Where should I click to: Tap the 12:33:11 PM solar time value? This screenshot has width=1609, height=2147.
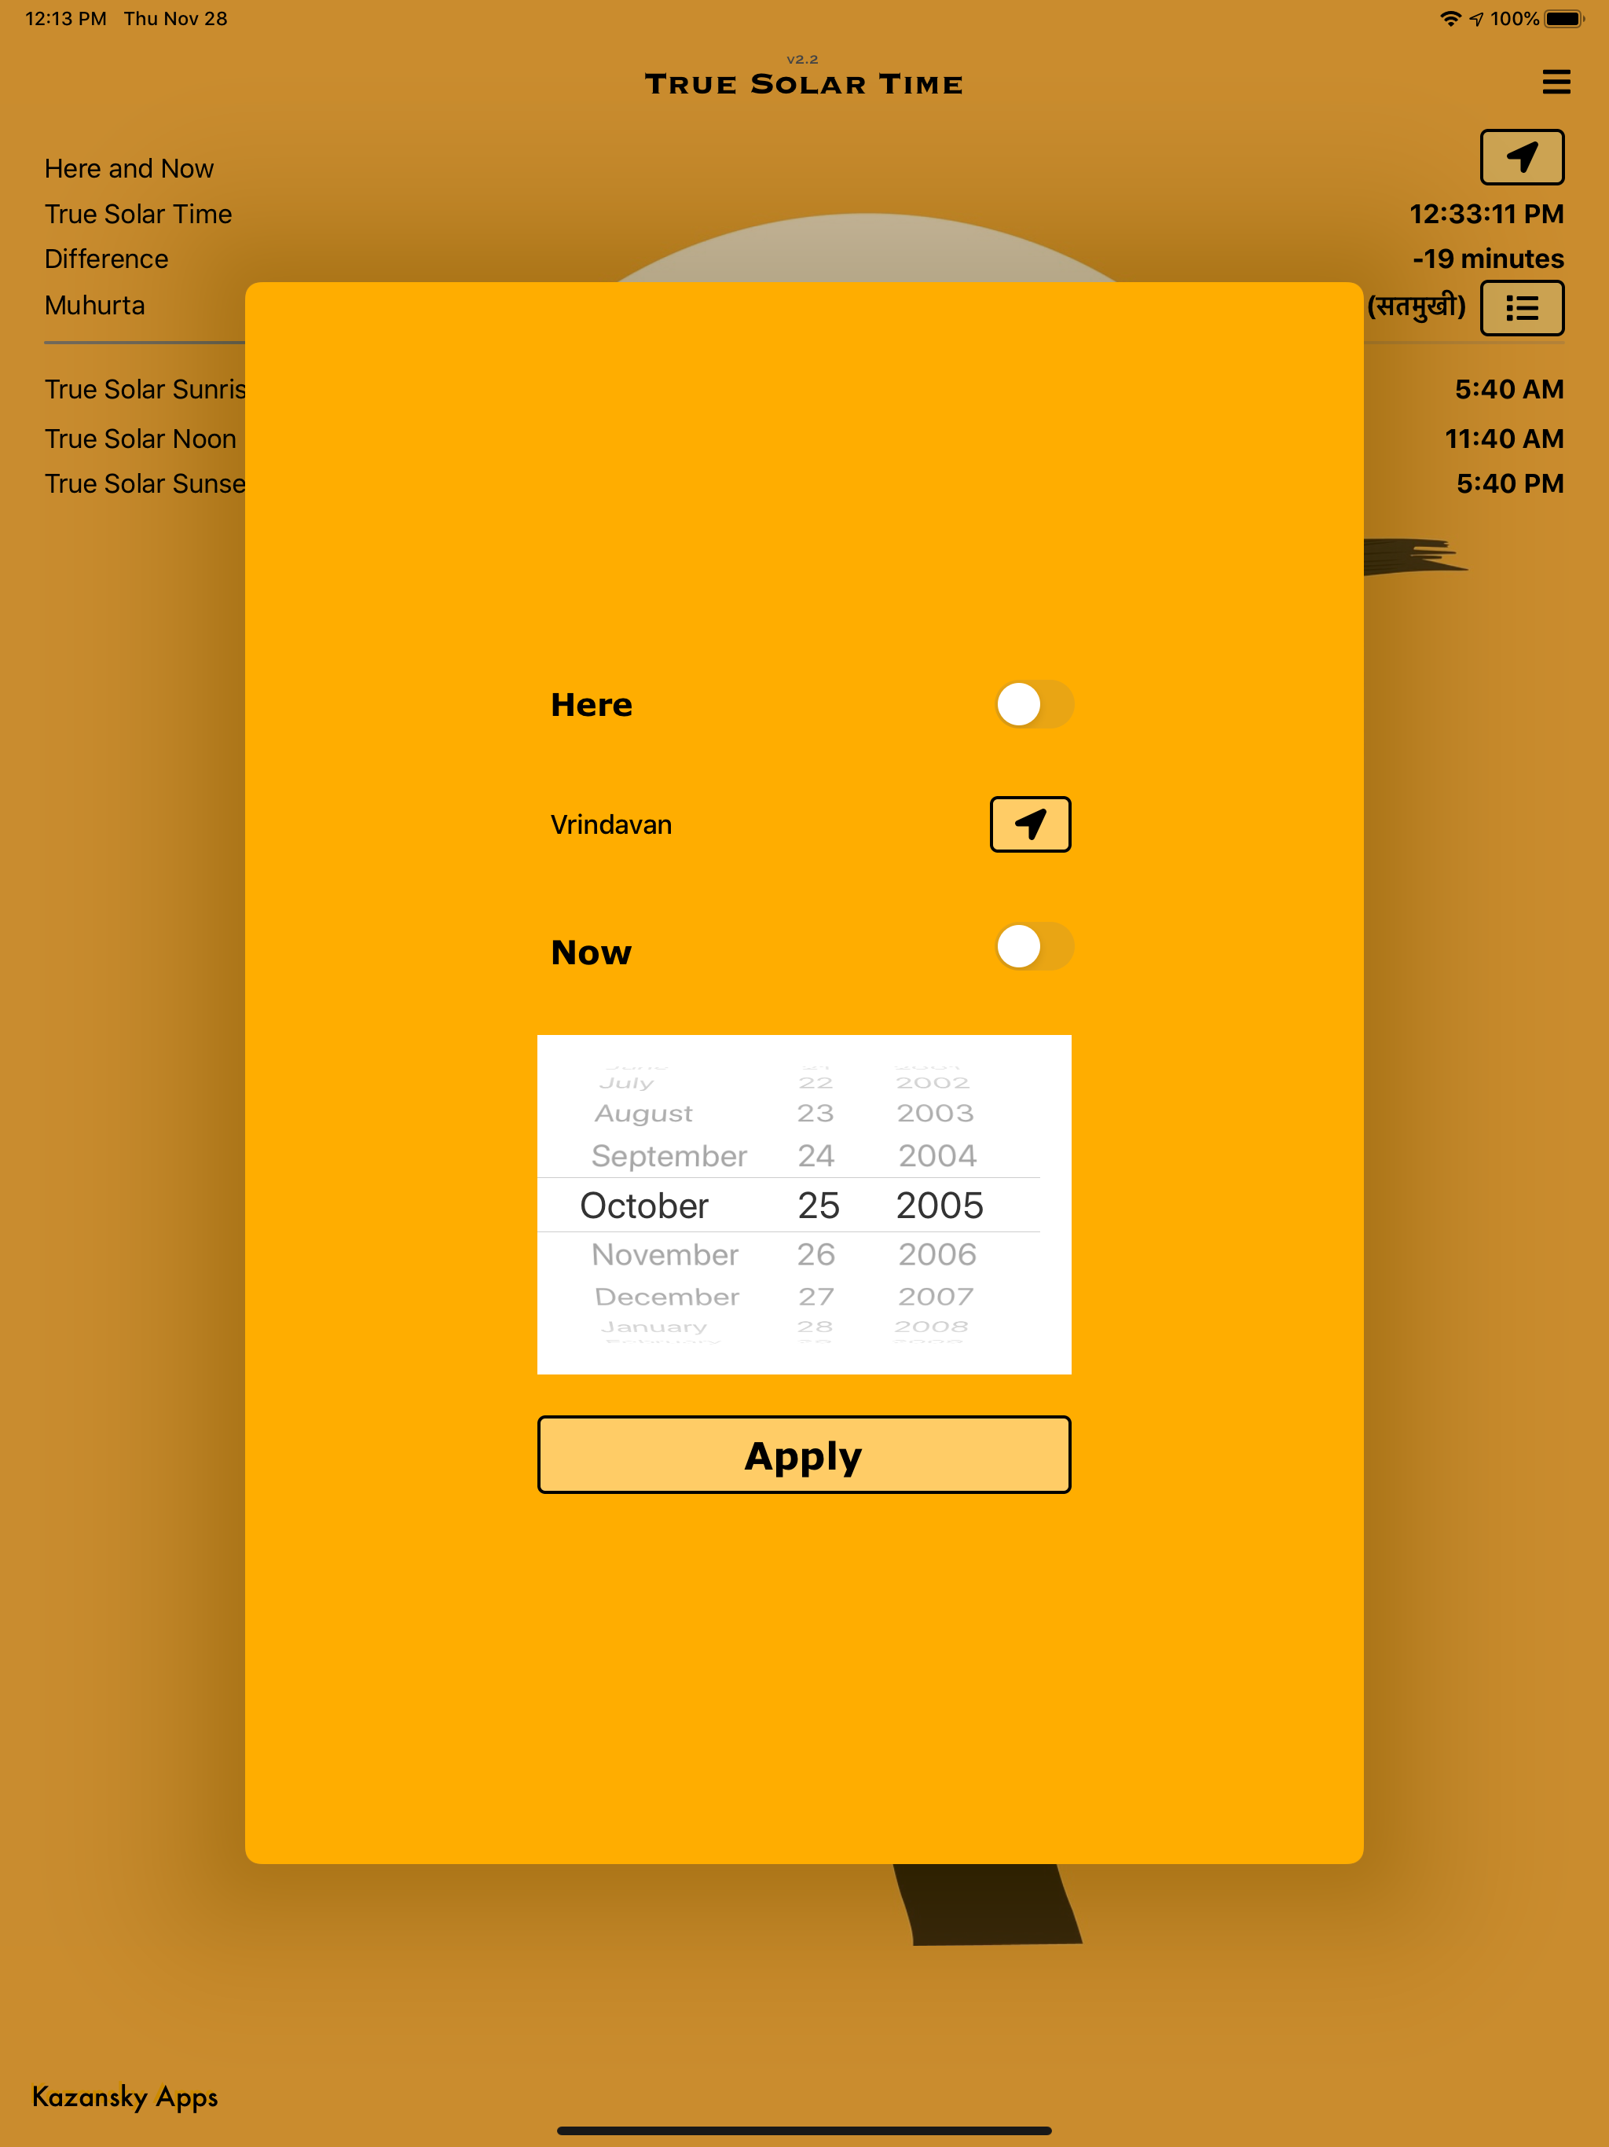[x=1486, y=214]
